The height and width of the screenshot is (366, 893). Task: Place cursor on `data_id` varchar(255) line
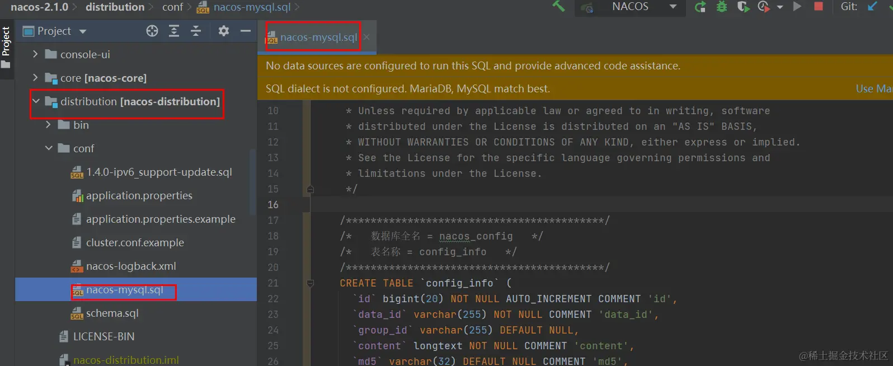505,315
